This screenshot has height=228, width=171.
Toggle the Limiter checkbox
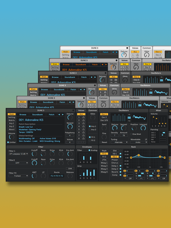8,142
